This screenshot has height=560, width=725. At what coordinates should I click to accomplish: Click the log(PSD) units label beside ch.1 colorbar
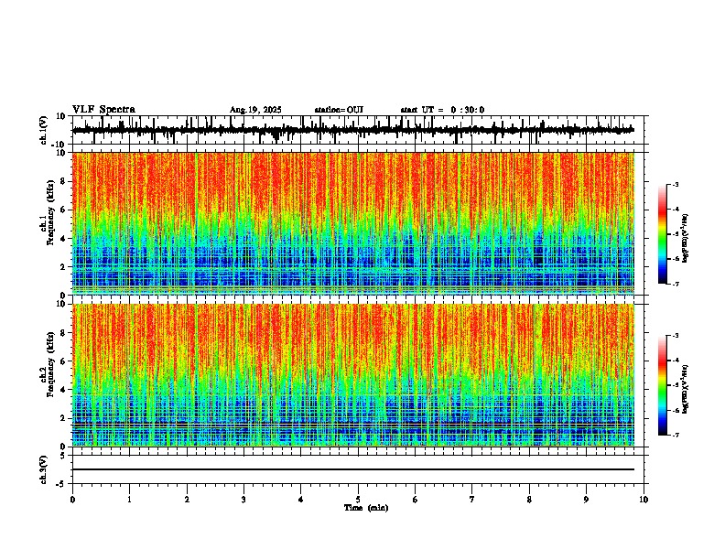686,238
